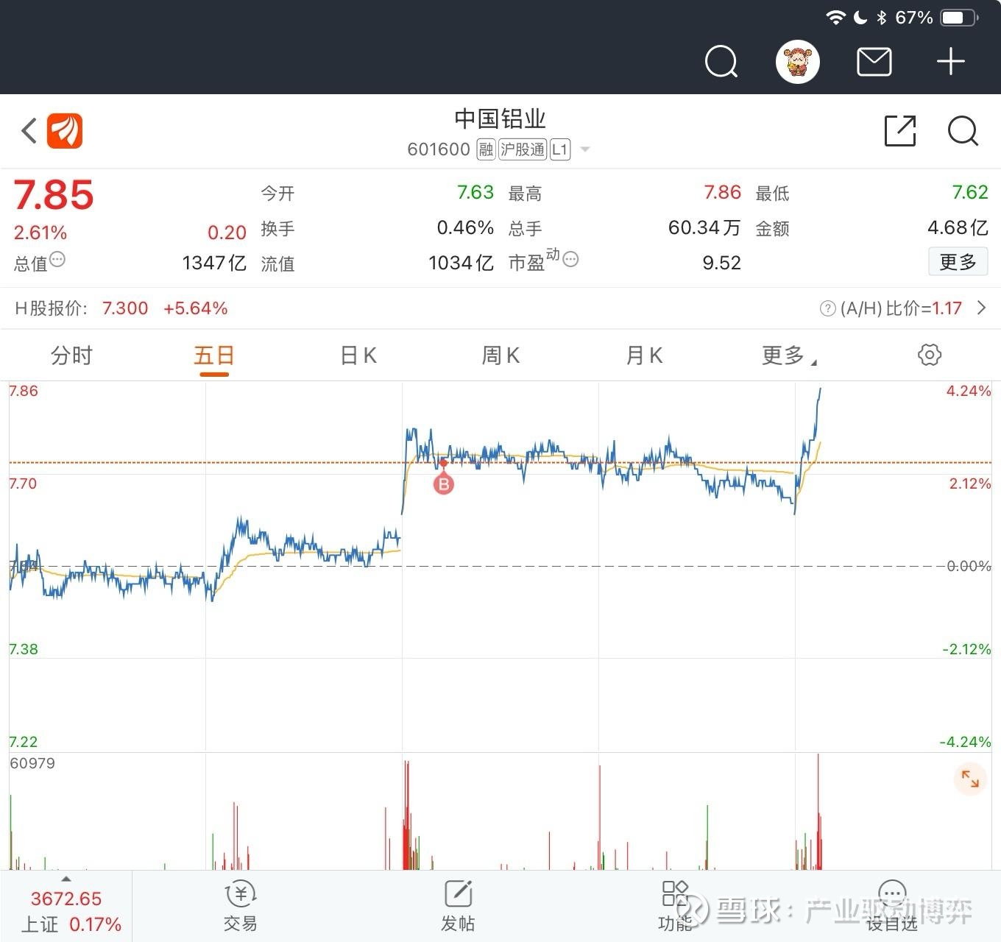The height and width of the screenshot is (942, 1001).
Task: Tap the 换手 value 0.46%
Action: pyautogui.click(x=465, y=228)
